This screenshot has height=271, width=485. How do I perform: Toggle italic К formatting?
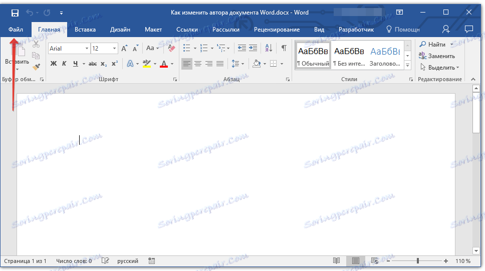tap(64, 64)
